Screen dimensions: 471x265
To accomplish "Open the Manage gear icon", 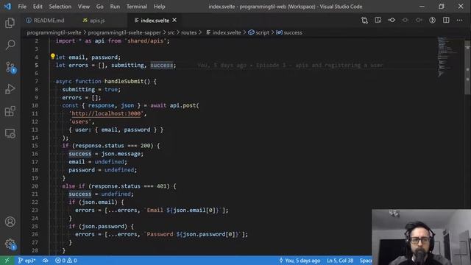I will coord(10,244).
